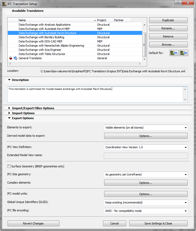
Task: Select Data Exchange with Nemetschek Allplan Engineering
Action: pyautogui.click(x=75, y=46)
